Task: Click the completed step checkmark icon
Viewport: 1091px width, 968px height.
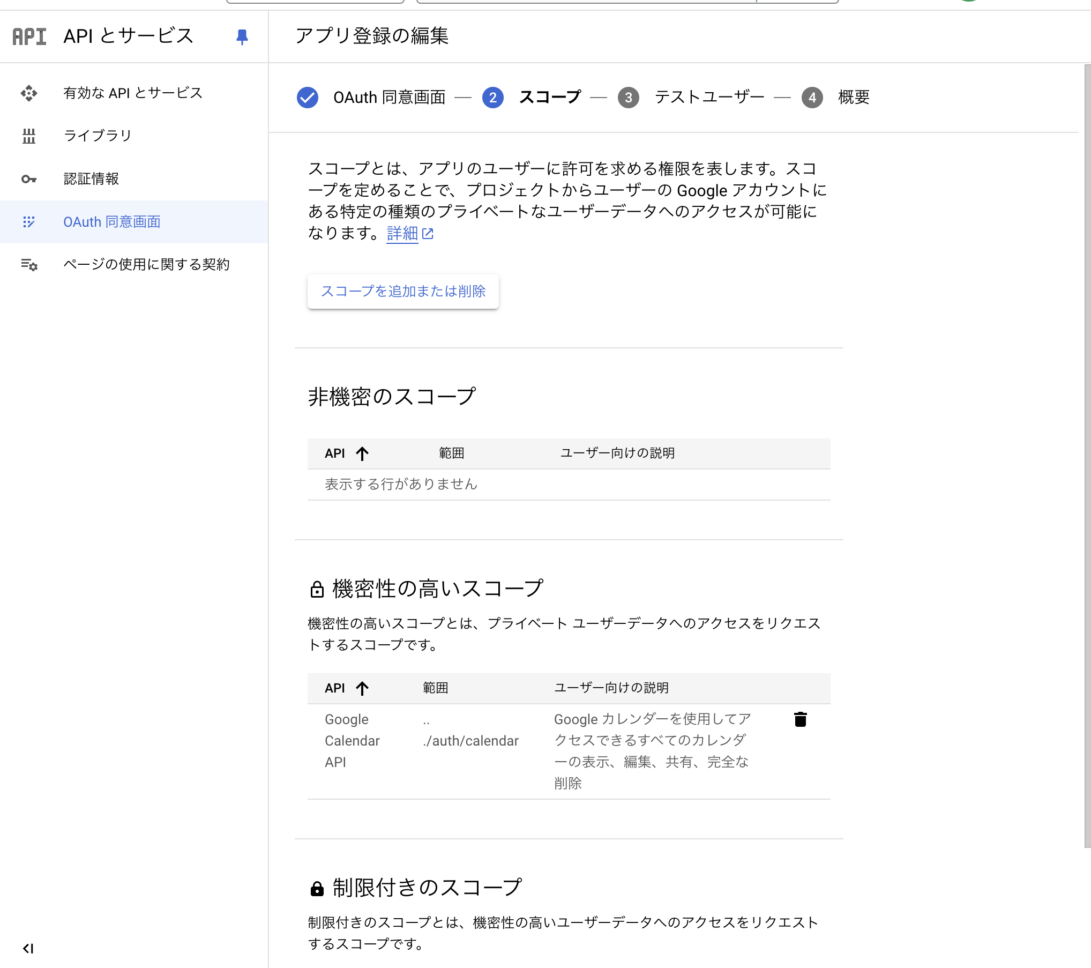Action: (308, 98)
